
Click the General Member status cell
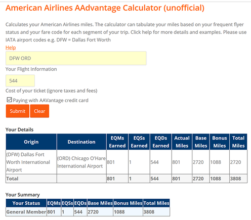tap(26, 212)
